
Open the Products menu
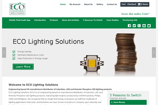54,20
